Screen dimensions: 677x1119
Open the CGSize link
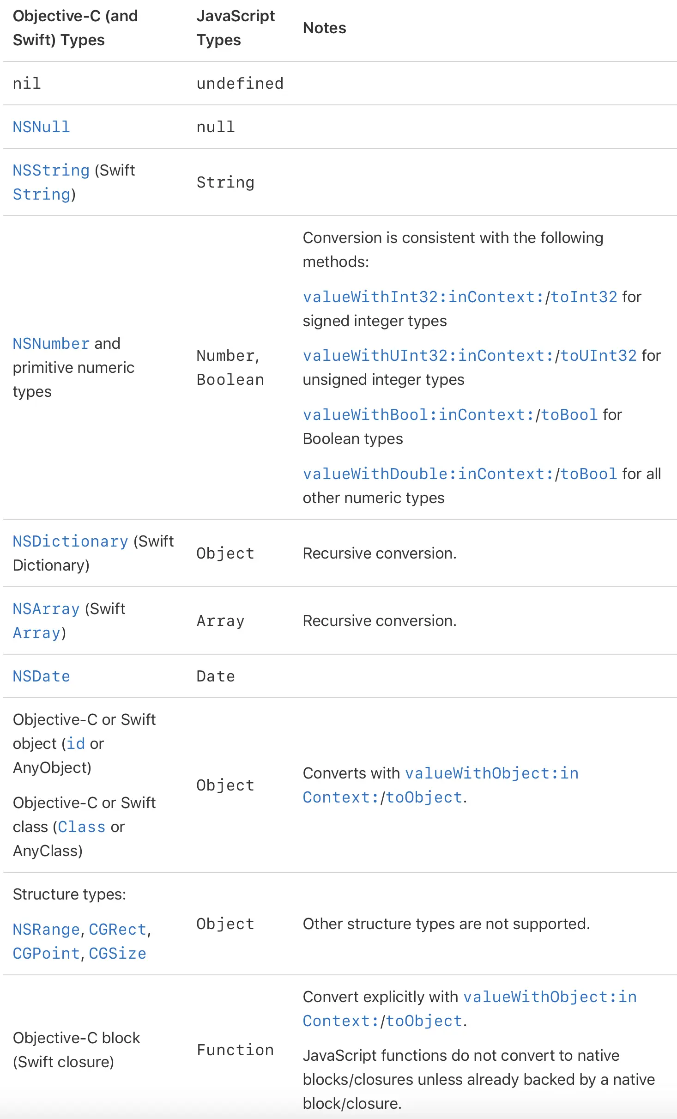tap(117, 954)
